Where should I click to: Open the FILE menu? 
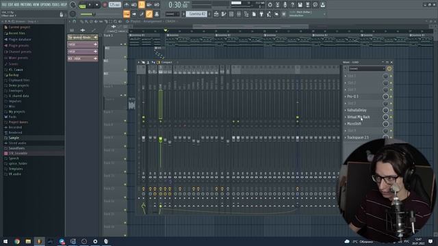click(x=5, y=5)
